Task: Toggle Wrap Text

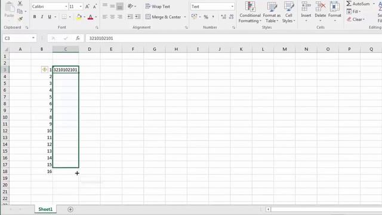Action: click(158, 7)
